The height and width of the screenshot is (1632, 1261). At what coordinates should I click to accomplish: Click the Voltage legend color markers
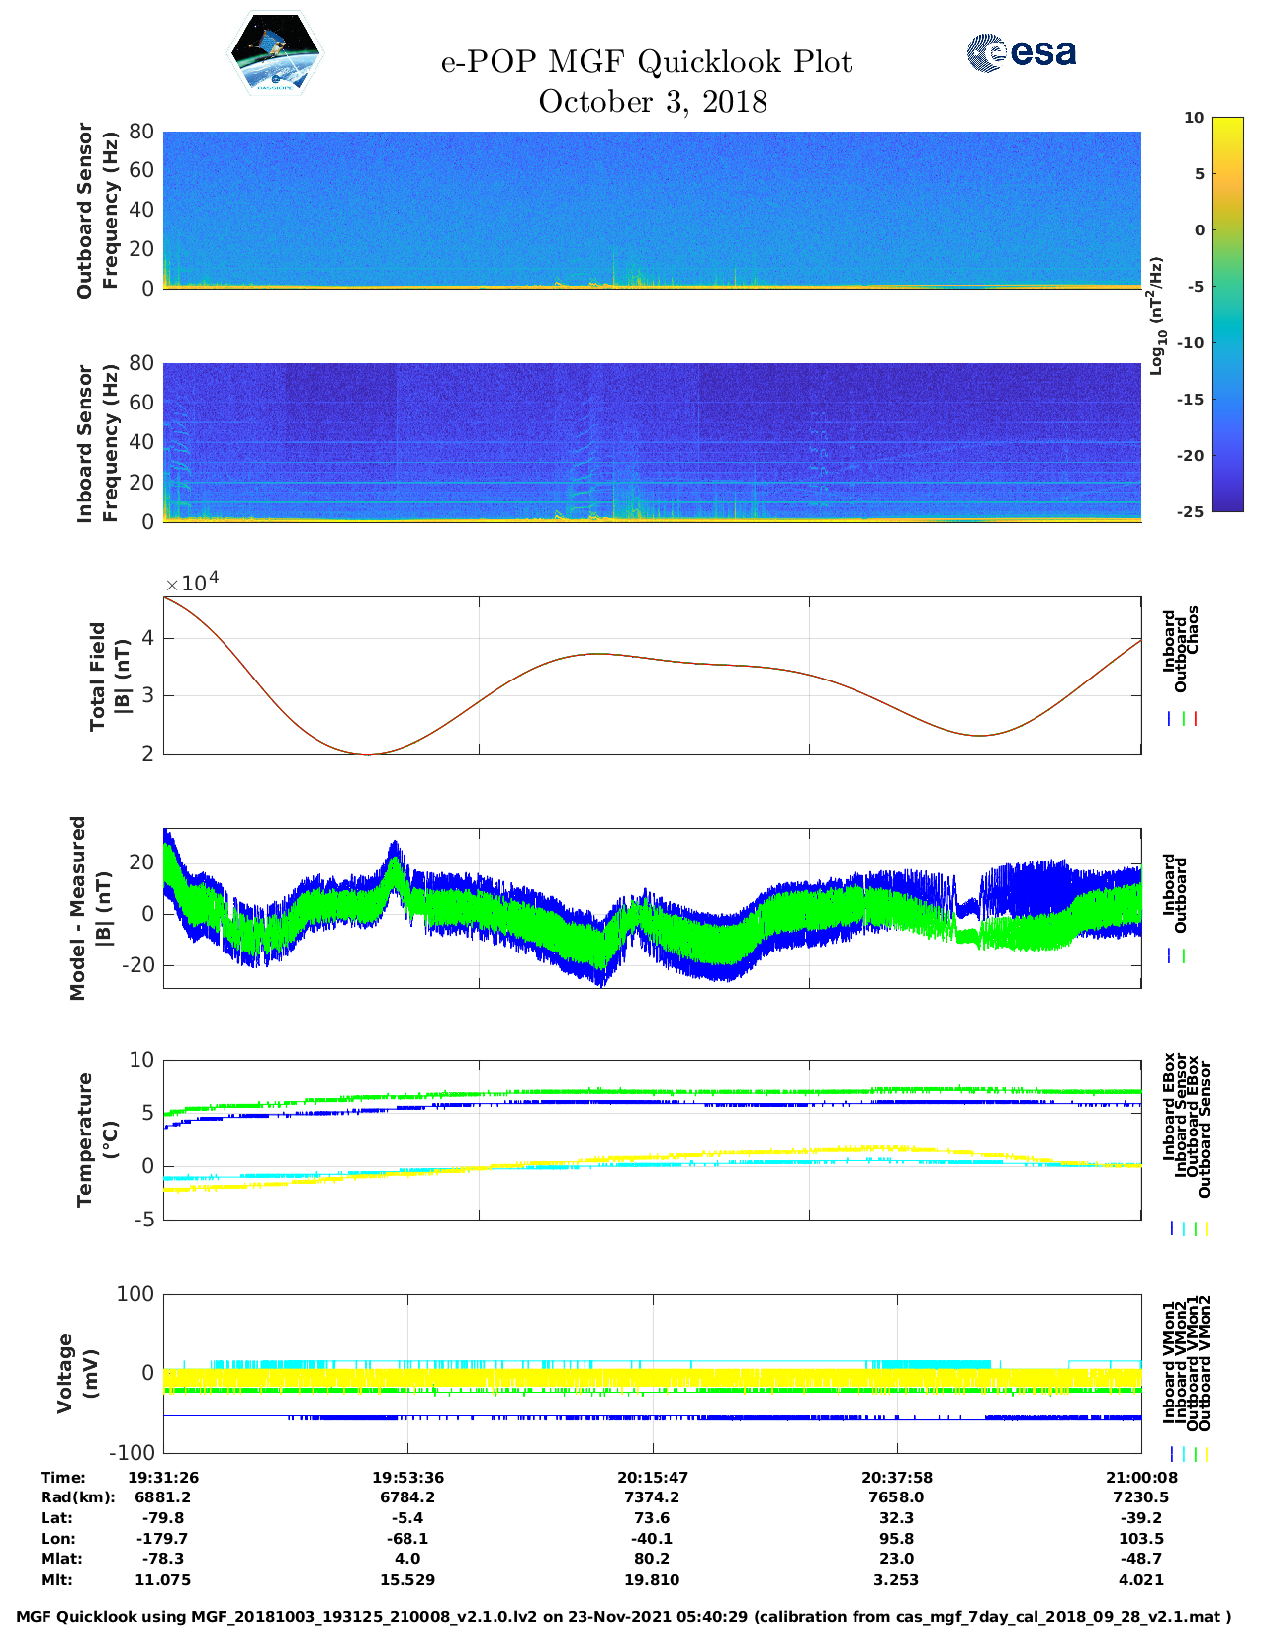pos(1190,1454)
